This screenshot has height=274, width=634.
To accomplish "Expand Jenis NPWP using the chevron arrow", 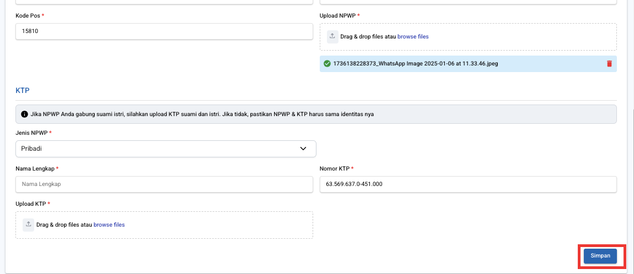I will tap(303, 149).
